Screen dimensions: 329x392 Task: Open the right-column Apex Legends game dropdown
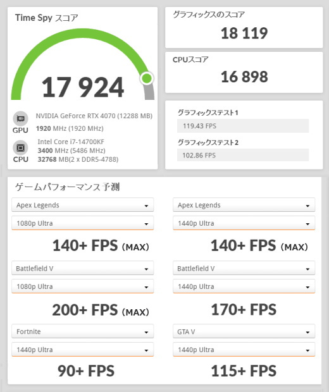[x=244, y=205]
